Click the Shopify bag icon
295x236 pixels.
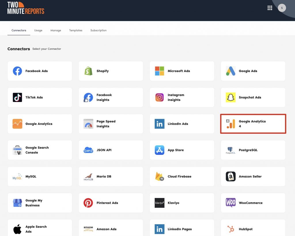click(88, 71)
